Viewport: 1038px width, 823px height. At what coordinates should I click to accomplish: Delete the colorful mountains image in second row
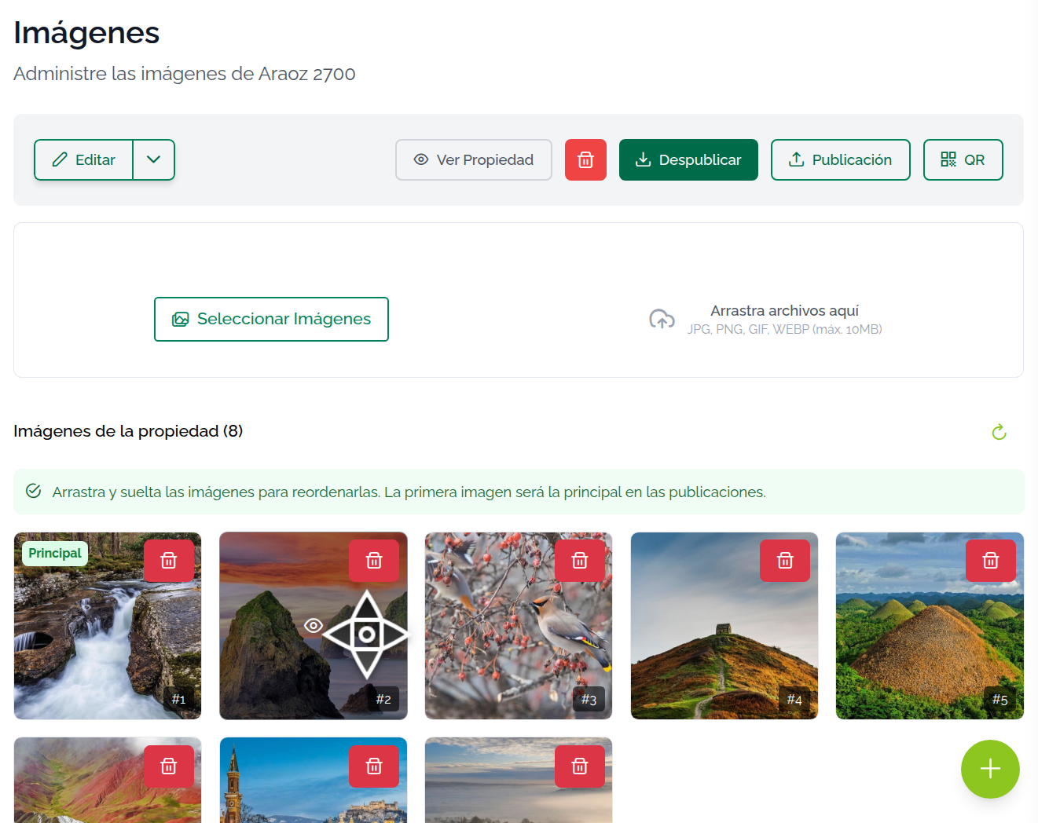pos(169,766)
